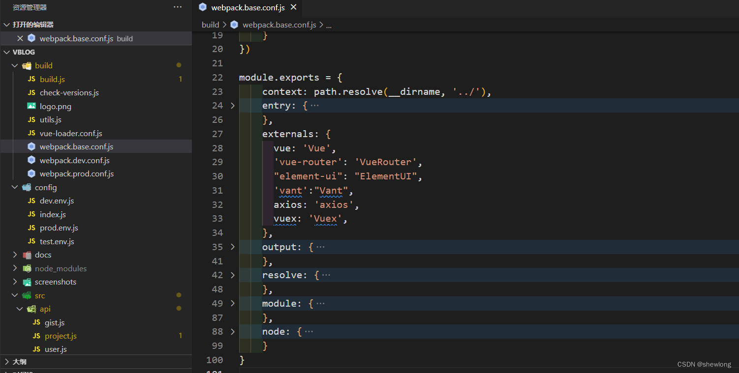The height and width of the screenshot is (373, 739).
Task: Click line number 30 in gutter
Action: (x=217, y=176)
